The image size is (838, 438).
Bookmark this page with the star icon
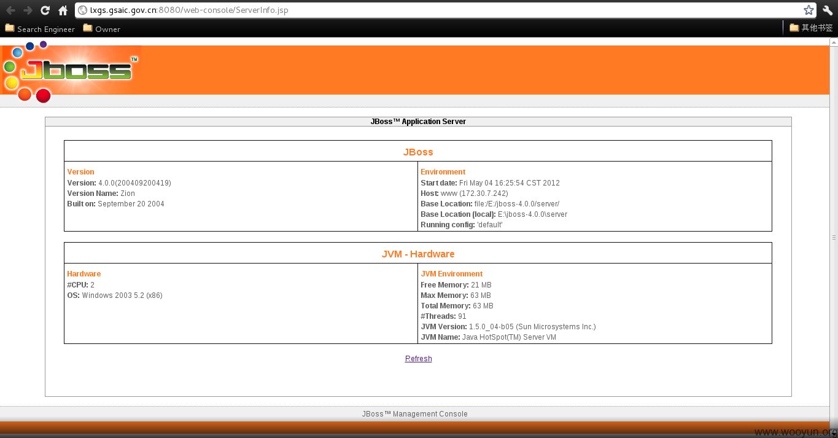point(809,10)
